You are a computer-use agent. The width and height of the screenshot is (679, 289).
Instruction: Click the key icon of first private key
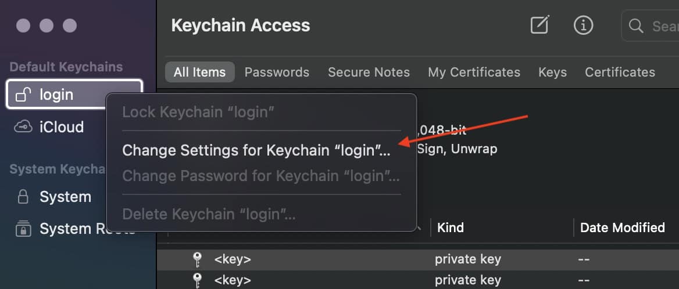click(196, 259)
